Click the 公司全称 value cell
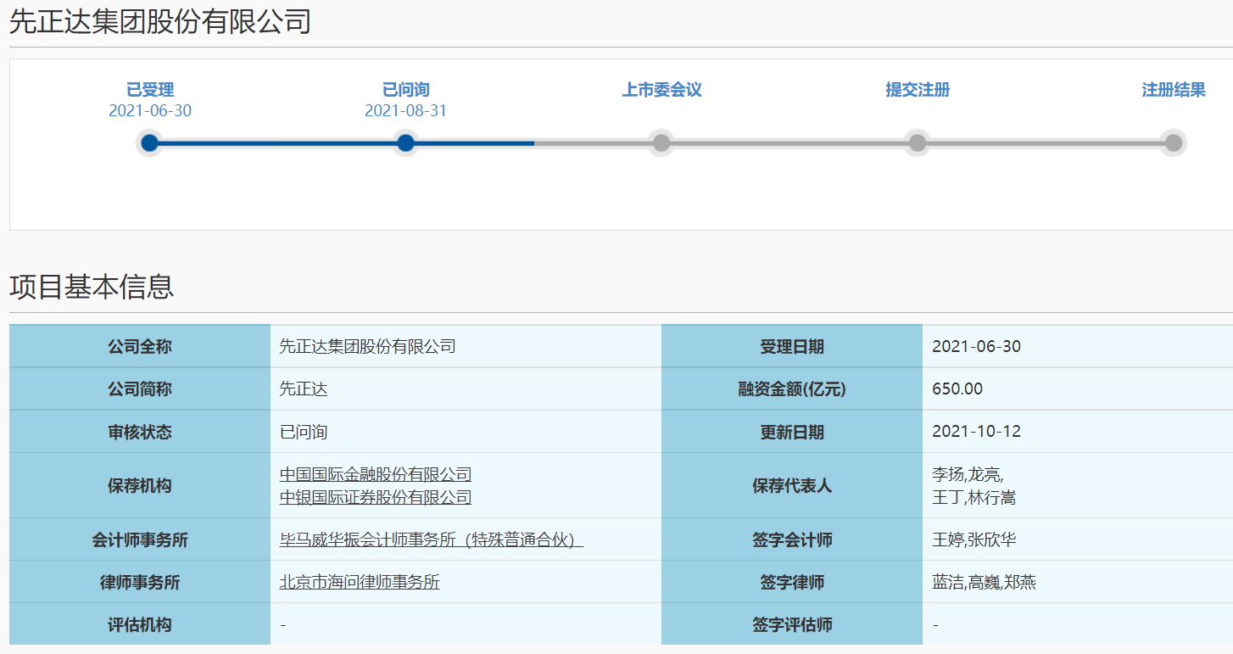The image size is (1233, 654). 466,346
